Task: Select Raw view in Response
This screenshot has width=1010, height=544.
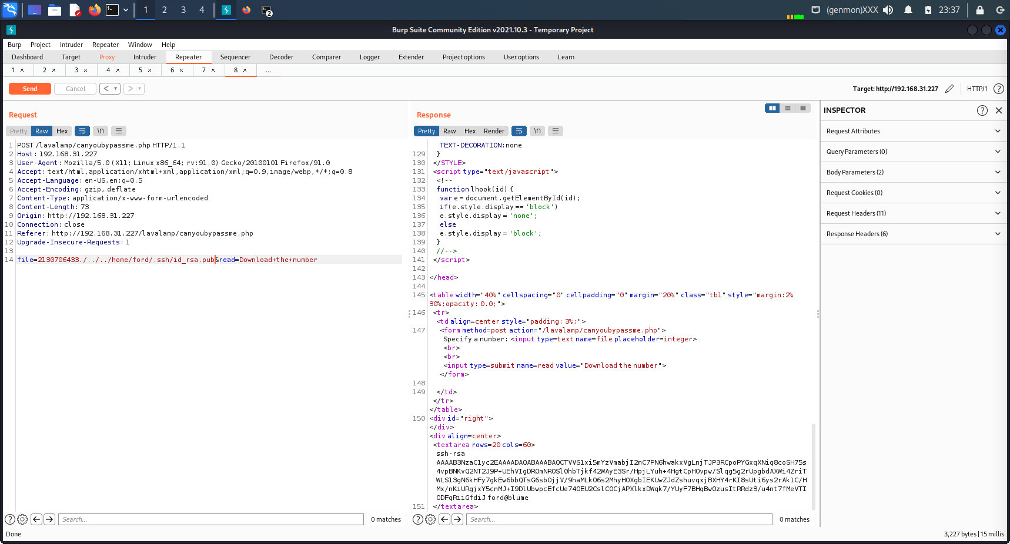Action: pyautogui.click(x=450, y=131)
